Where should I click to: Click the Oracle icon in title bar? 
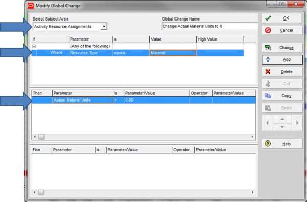click(x=31, y=6)
